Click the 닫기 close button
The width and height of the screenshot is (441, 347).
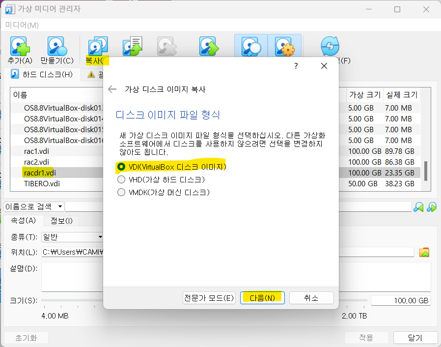click(415, 338)
